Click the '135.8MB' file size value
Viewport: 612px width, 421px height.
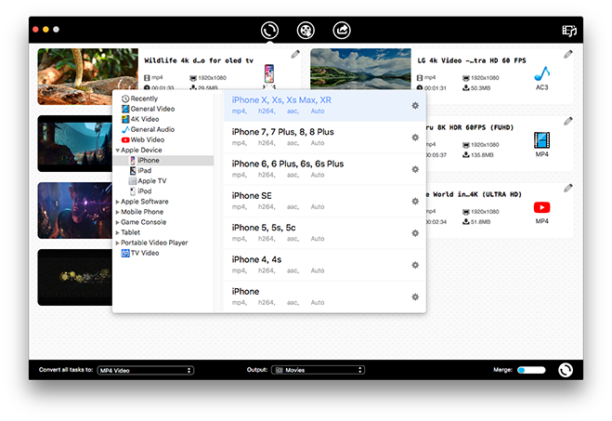coord(482,155)
